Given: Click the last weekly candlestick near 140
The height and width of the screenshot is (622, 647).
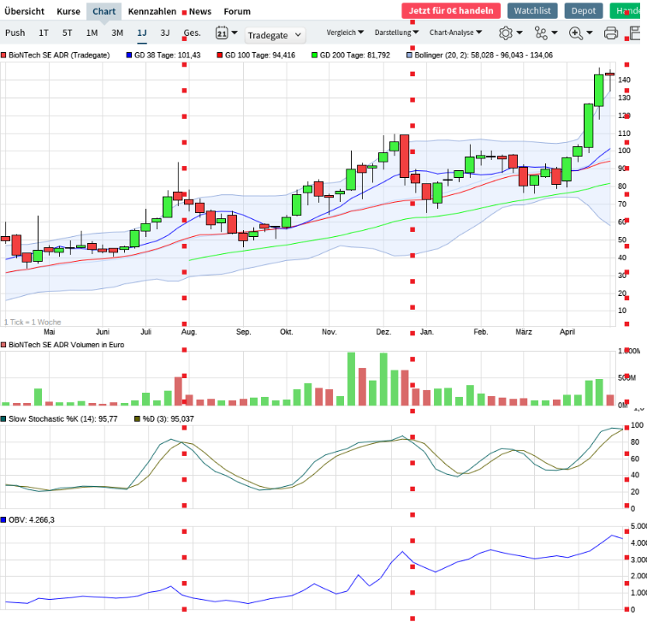Looking at the screenshot, I should pyautogui.click(x=610, y=74).
